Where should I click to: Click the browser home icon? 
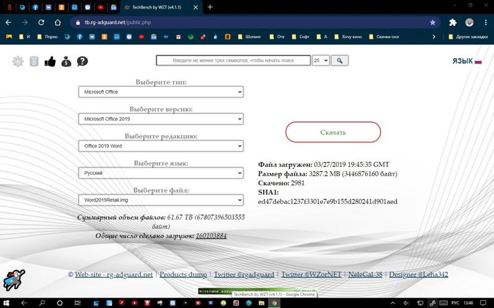(x=57, y=22)
